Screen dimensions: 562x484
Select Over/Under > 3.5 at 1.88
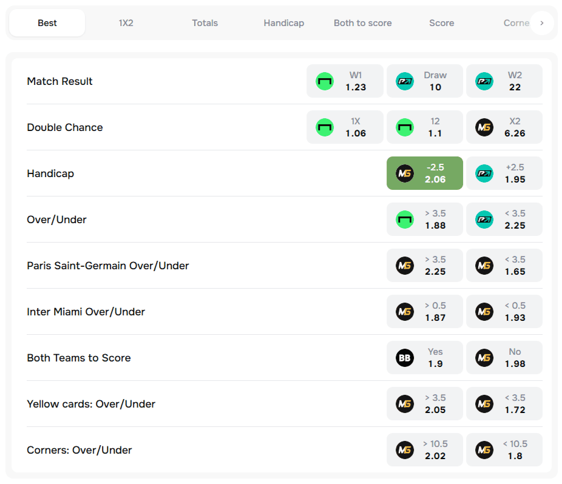coord(425,220)
